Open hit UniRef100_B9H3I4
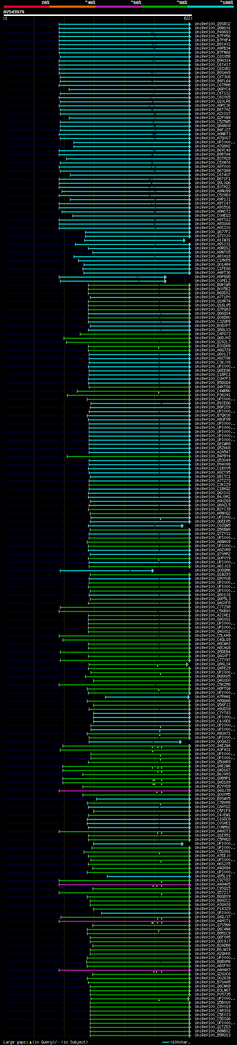The height and width of the screenshot is (1045, 237). click(213, 60)
